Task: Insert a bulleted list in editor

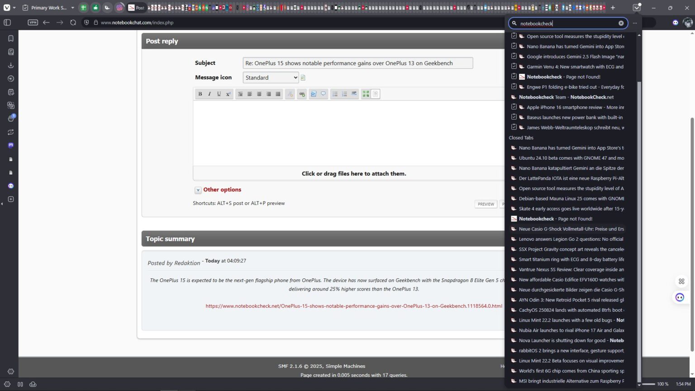Action: [335, 94]
